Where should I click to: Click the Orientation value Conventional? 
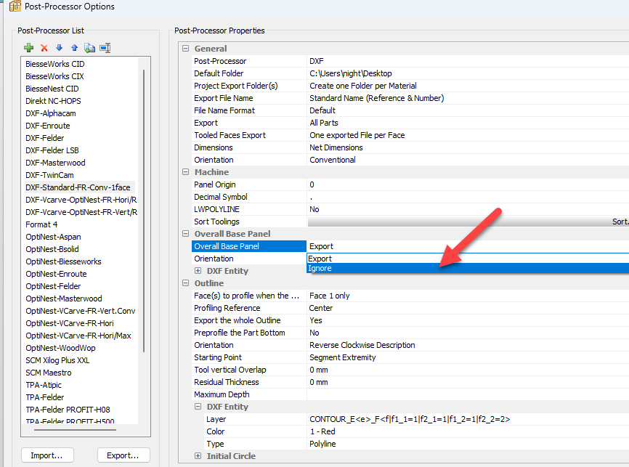(x=333, y=160)
